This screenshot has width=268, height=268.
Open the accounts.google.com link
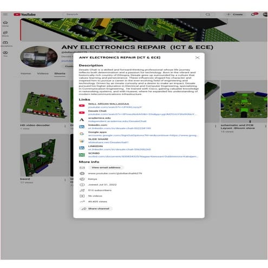[143, 135]
